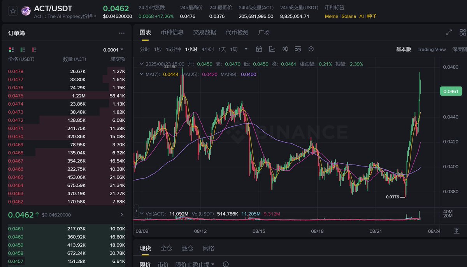
Task: Click the AI coin tag
Action: pyautogui.click(x=362, y=16)
